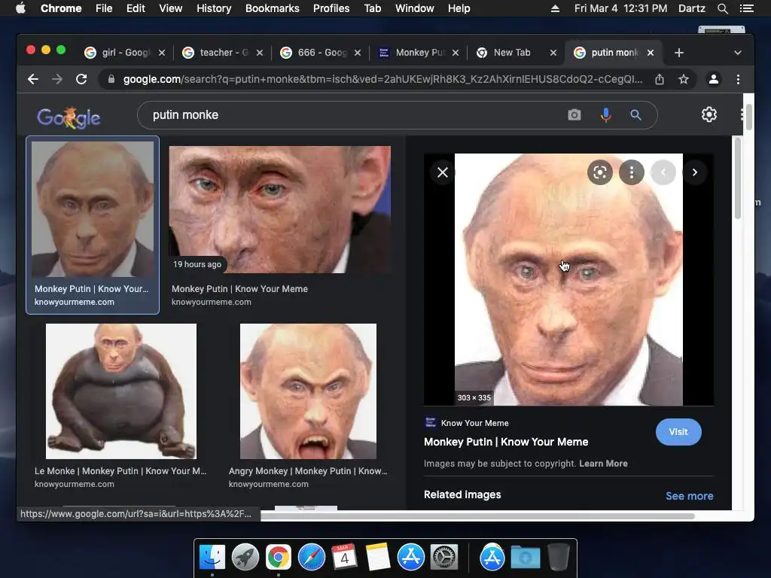Close the New Tab tab
Screen dimensions: 771x578
[x=553, y=53]
